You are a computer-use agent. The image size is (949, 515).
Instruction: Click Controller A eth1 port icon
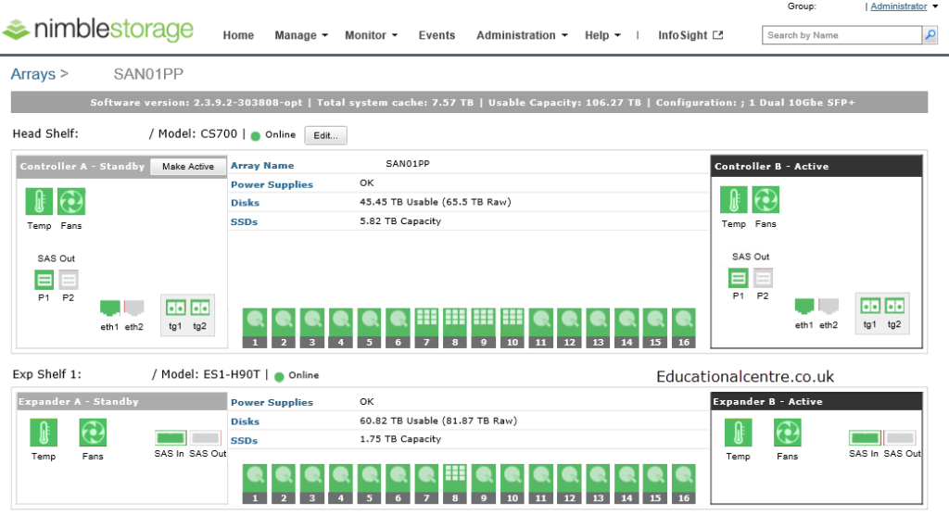[x=109, y=308]
